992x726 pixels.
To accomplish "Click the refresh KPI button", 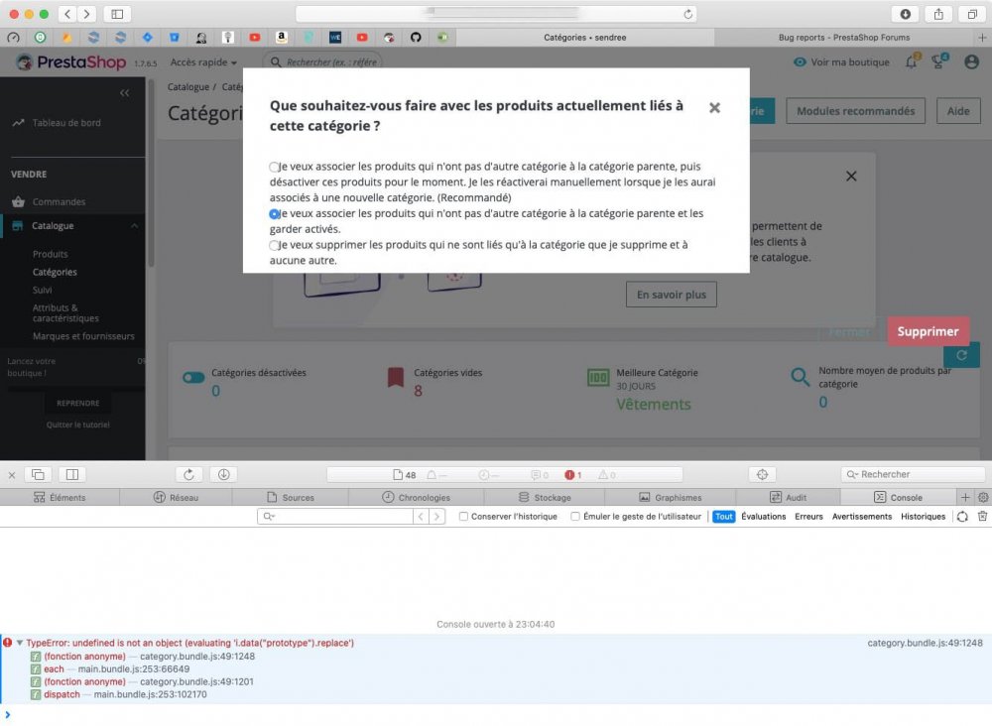I will coord(961,355).
